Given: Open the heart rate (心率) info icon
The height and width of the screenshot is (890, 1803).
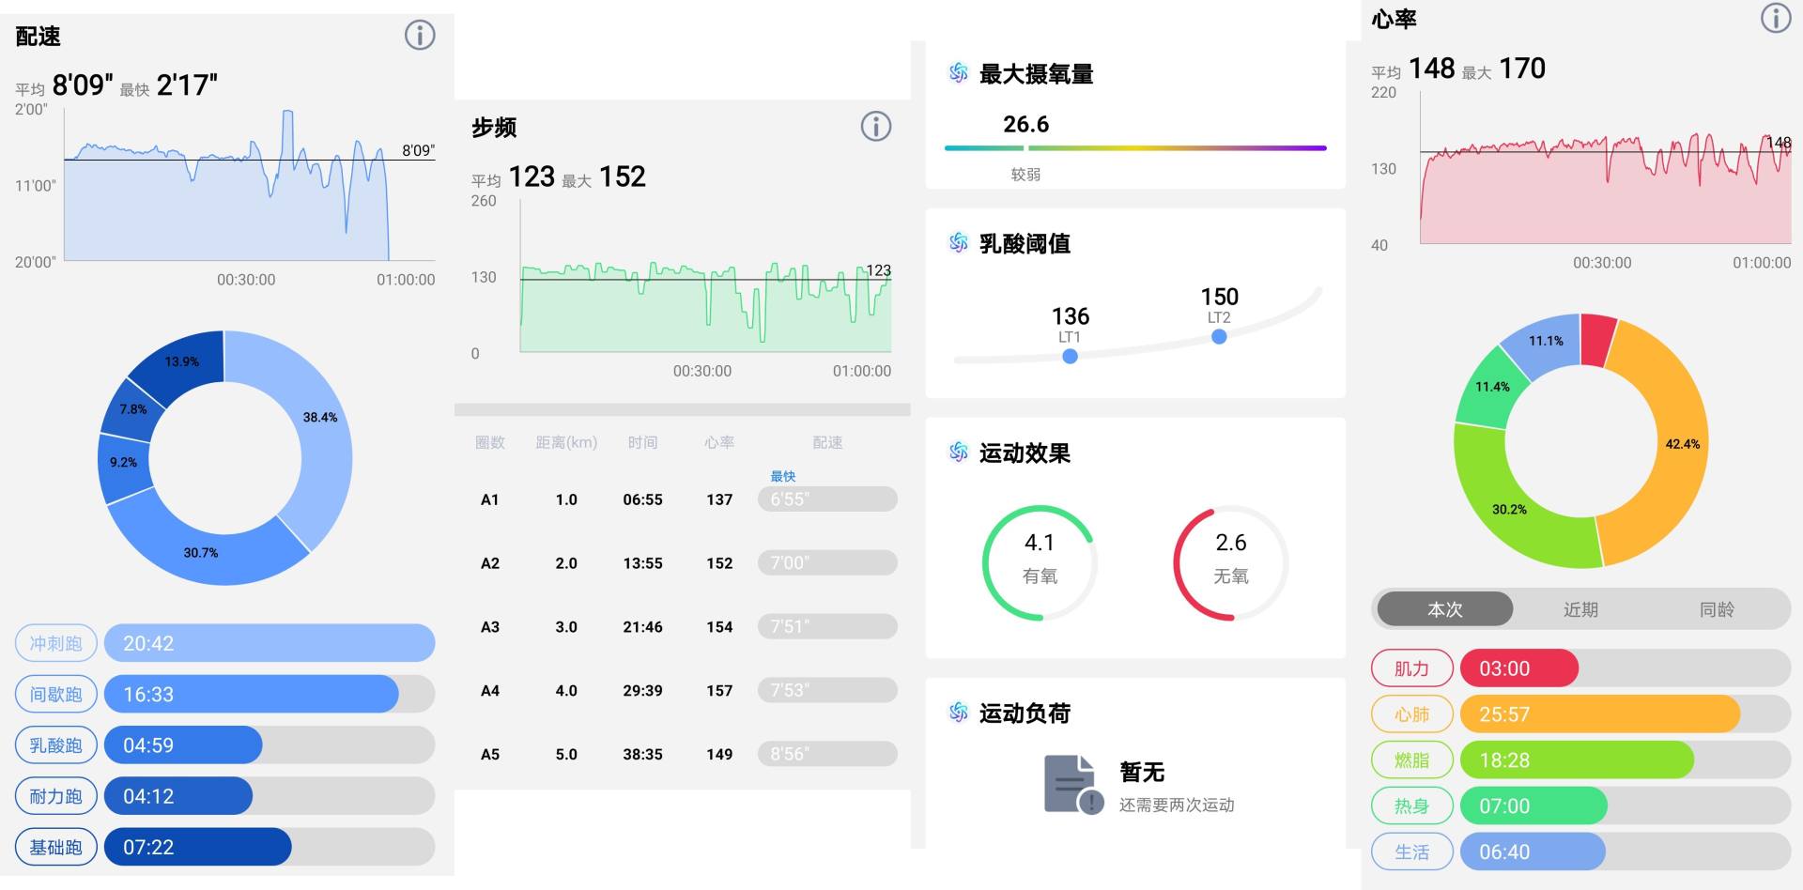Looking at the screenshot, I should click(x=1776, y=17).
